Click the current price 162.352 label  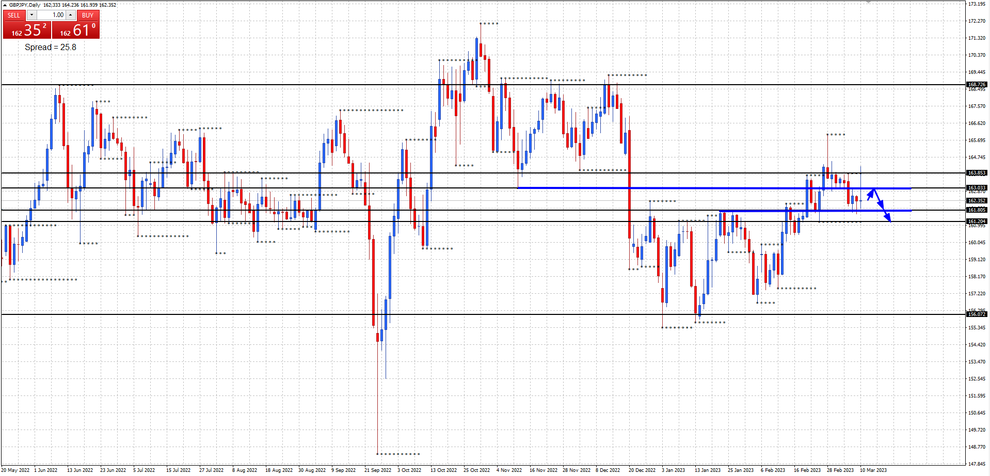(976, 200)
